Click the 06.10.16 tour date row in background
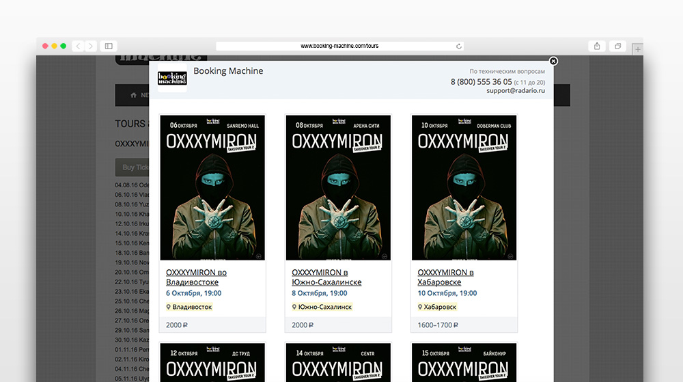 [132, 195]
